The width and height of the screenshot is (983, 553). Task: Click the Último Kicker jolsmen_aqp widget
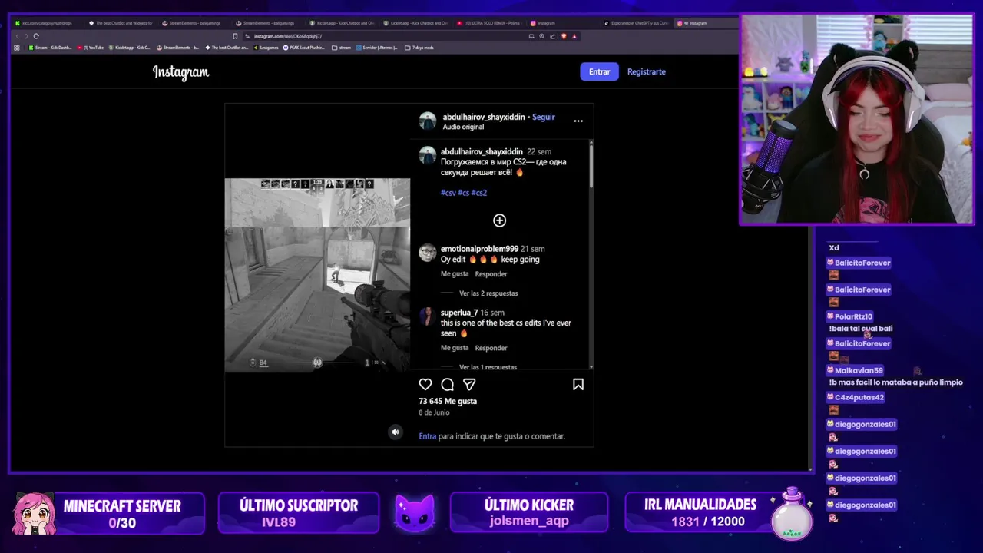click(x=528, y=513)
